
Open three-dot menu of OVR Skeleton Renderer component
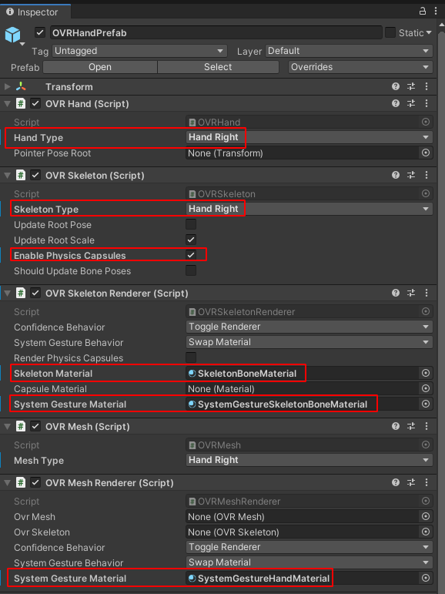[x=427, y=293]
